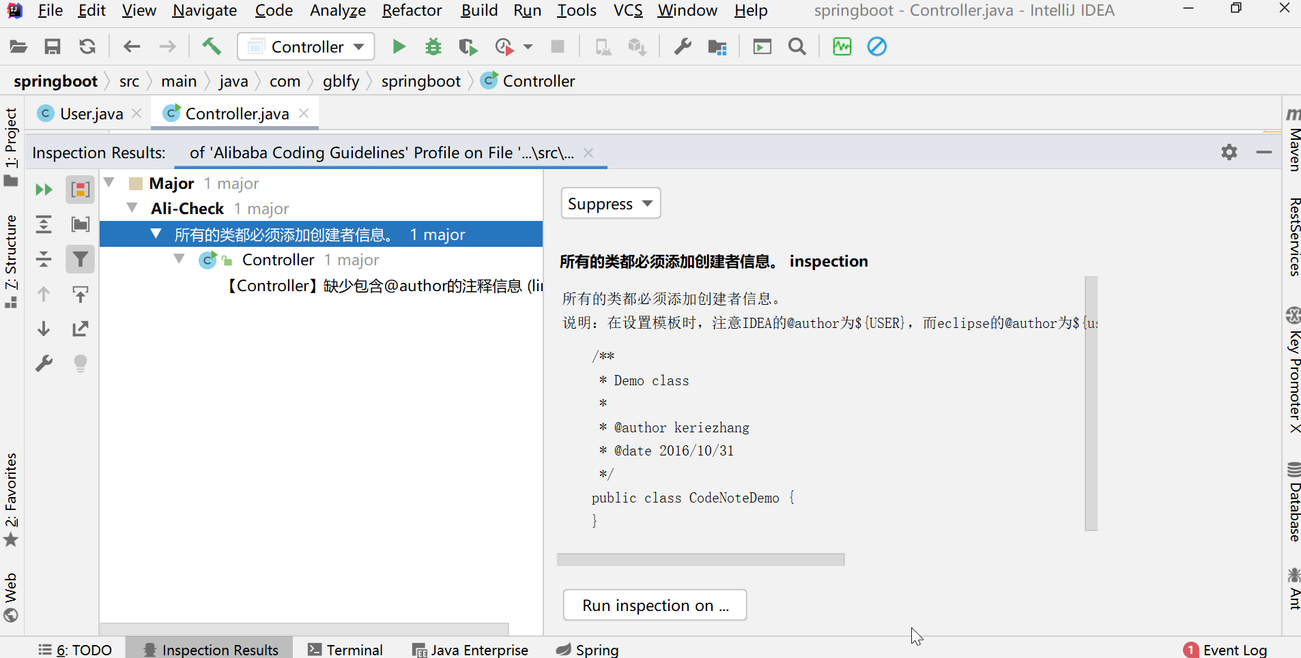1301x658 pixels.
Task: Go to next problem with the down arrow
Action: tap(44, 329)
